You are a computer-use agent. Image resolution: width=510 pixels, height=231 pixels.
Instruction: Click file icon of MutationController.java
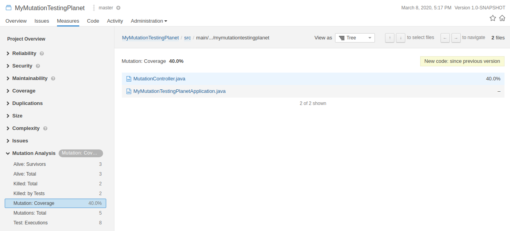point(128,79)
